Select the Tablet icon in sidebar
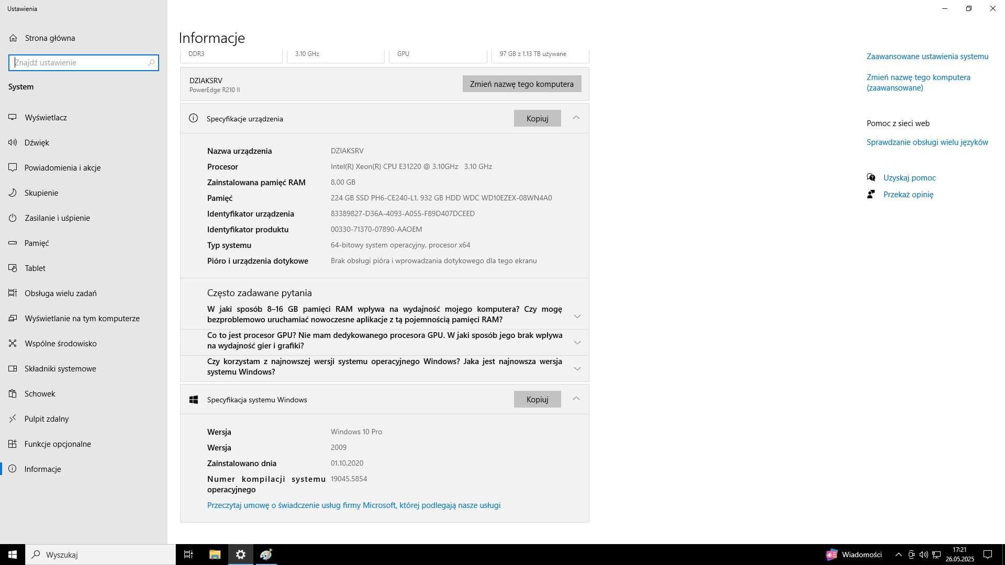 click(x=13, y=268)
